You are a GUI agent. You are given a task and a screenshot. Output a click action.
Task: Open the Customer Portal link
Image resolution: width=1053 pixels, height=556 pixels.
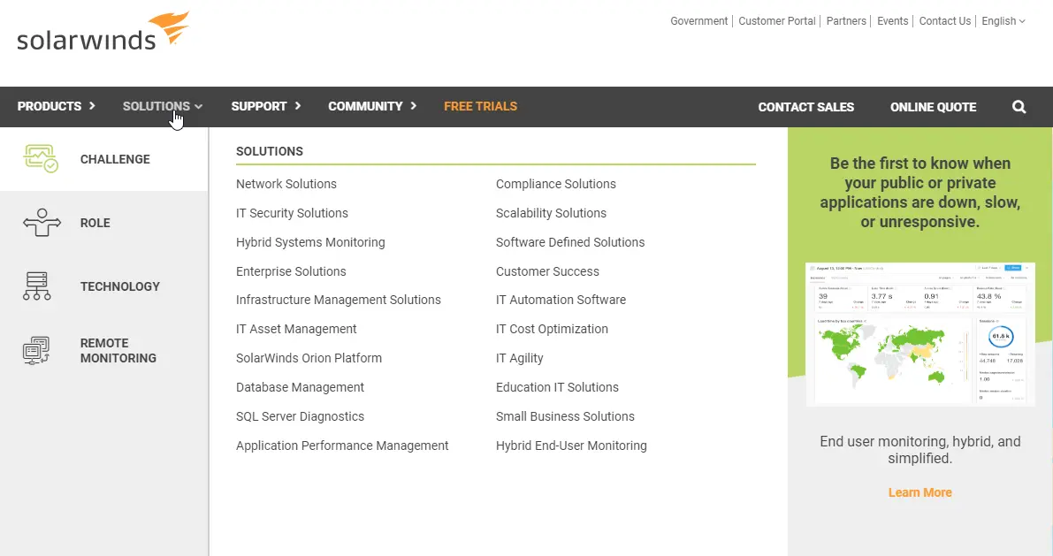(x=777, y=21)
